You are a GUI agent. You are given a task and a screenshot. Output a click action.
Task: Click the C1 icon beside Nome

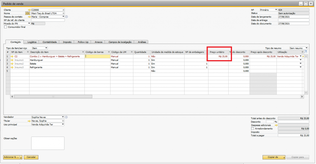pos(27,14)
